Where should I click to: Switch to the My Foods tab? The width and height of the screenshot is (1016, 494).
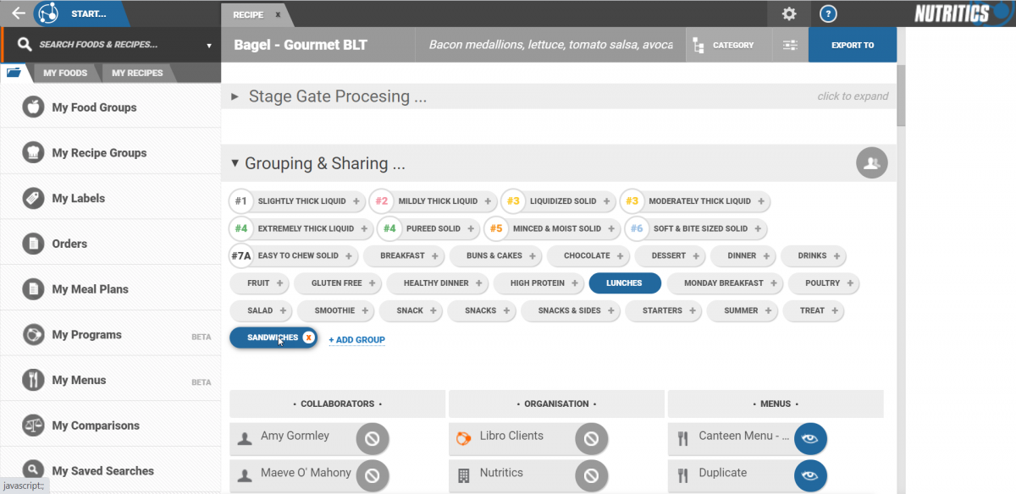point(65,74)
